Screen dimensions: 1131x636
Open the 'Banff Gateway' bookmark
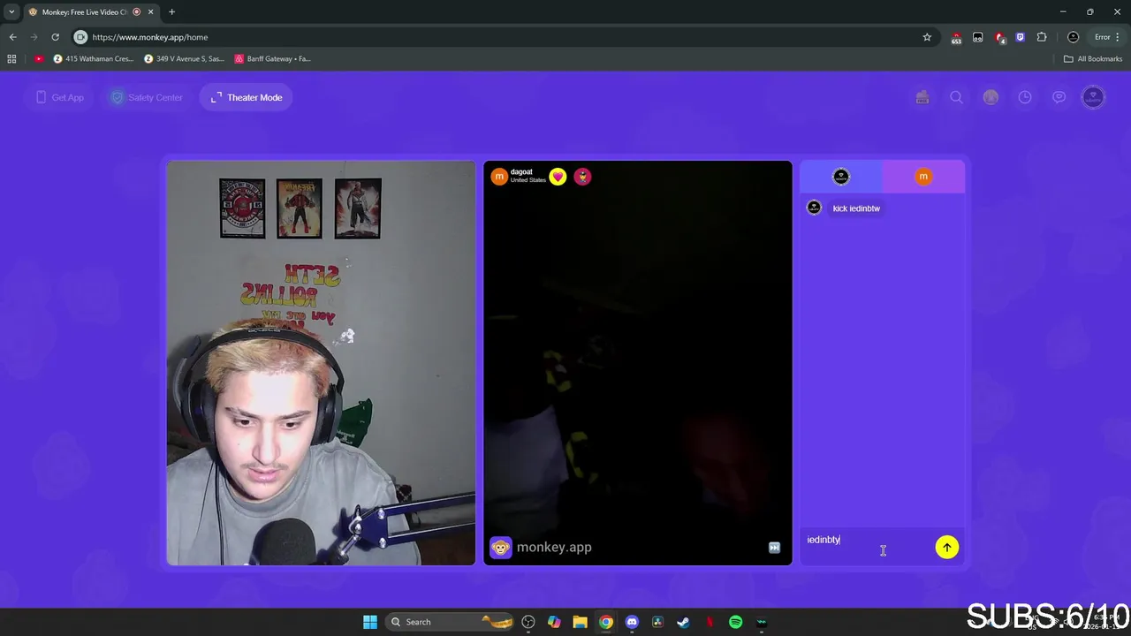[x=273, y=59]
